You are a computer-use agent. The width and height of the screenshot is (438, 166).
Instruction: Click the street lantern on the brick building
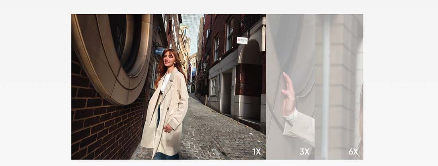[x=205, y=66]
